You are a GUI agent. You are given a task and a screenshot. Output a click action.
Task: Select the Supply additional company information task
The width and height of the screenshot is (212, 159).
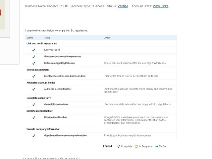66,136
